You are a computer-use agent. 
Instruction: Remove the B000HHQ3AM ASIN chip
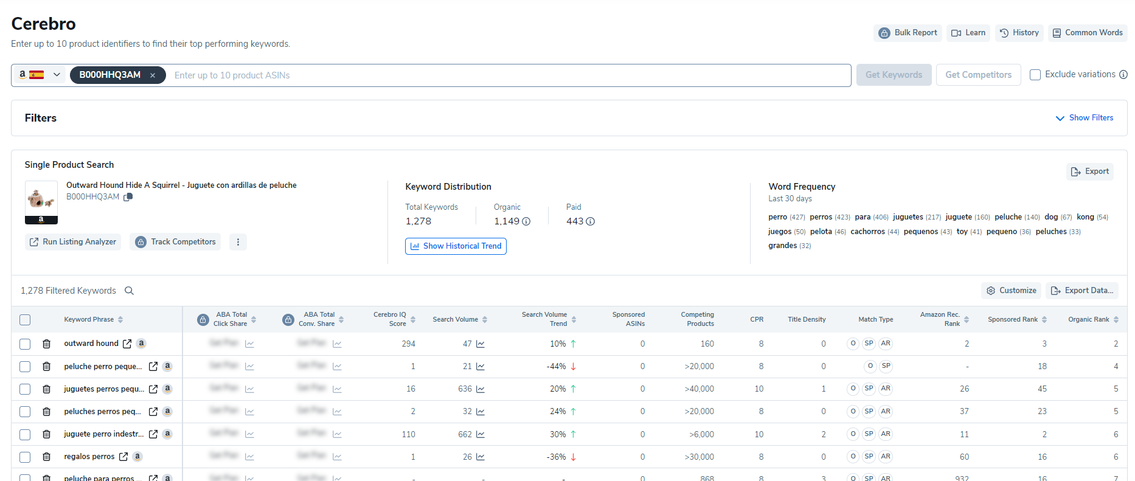pyautogui.click(x=153, y=75)
